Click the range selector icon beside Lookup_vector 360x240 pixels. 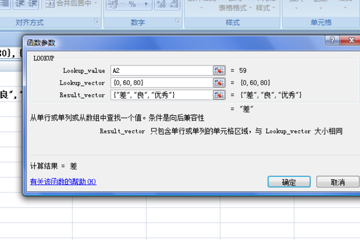click(219, 83)
